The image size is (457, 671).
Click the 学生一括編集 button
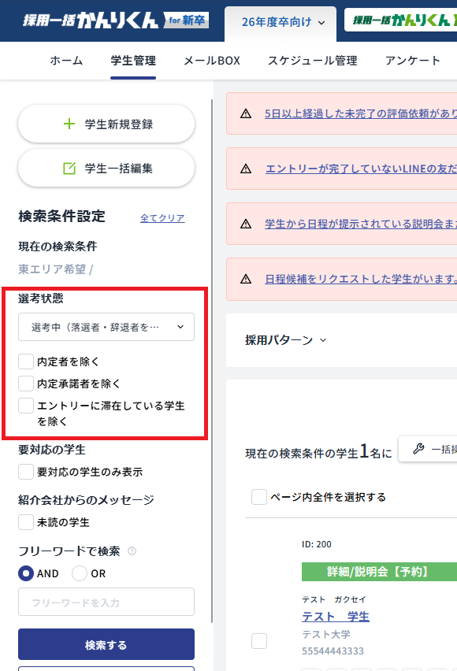(x=106, y=169)
